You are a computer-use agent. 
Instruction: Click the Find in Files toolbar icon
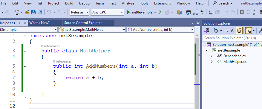point(180,12)
